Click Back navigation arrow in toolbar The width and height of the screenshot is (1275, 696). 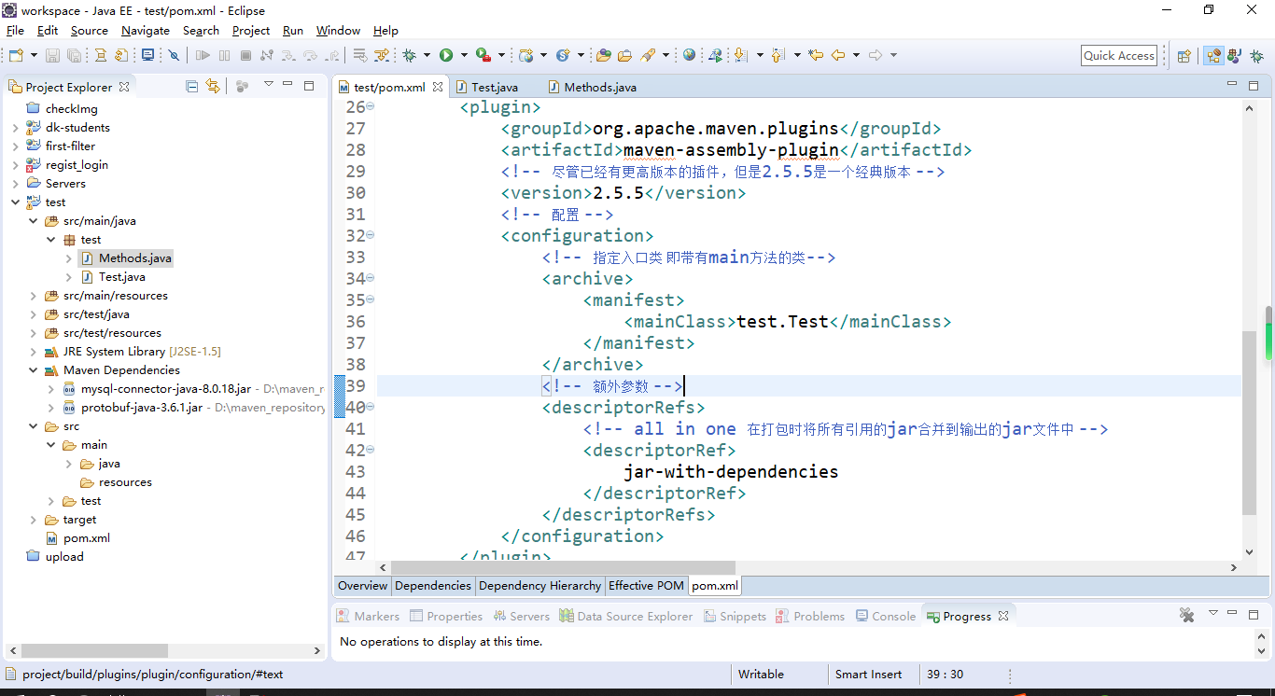(838, 55)
